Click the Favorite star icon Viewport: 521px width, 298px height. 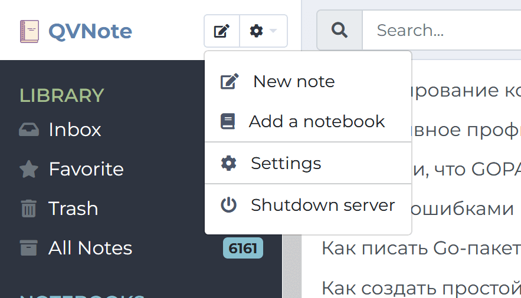coord(29,169)
